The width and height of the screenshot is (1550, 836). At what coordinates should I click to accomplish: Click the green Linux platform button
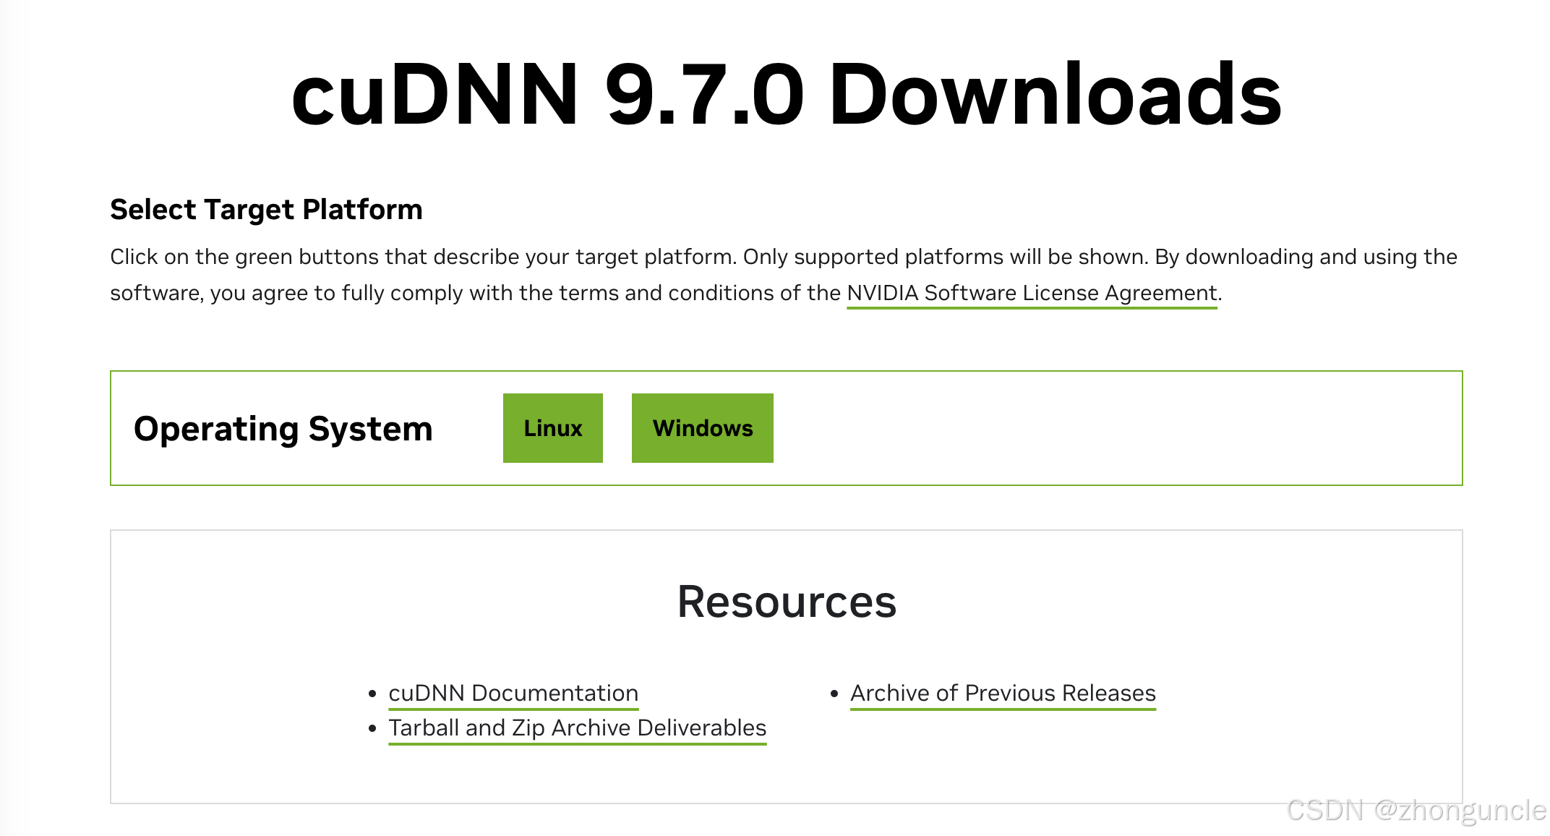click(x=552, y=428)
